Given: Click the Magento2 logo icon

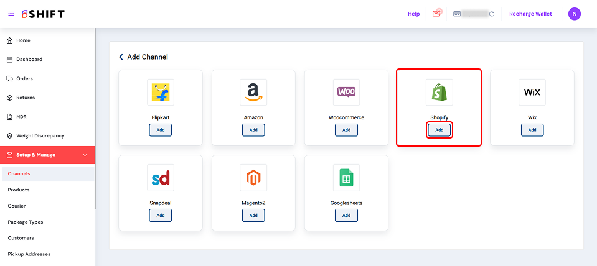Looking at the screenshot, I should coord(253,178).
